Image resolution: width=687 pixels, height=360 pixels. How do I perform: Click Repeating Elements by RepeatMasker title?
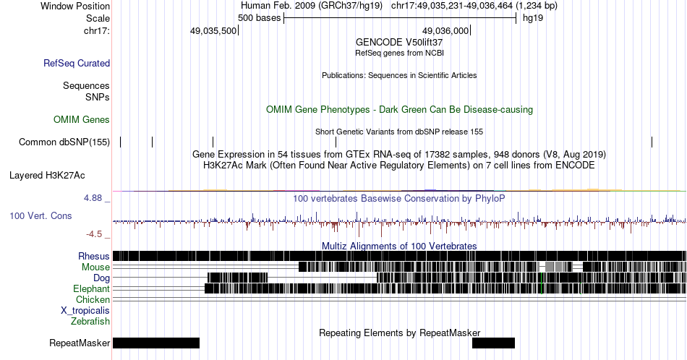[399, 333]
